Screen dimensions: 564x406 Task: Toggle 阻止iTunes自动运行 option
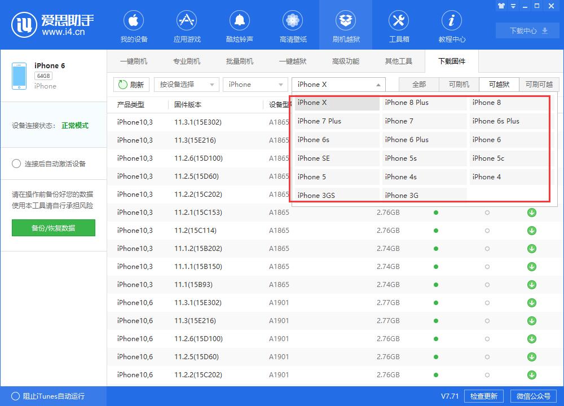[16, 396]
